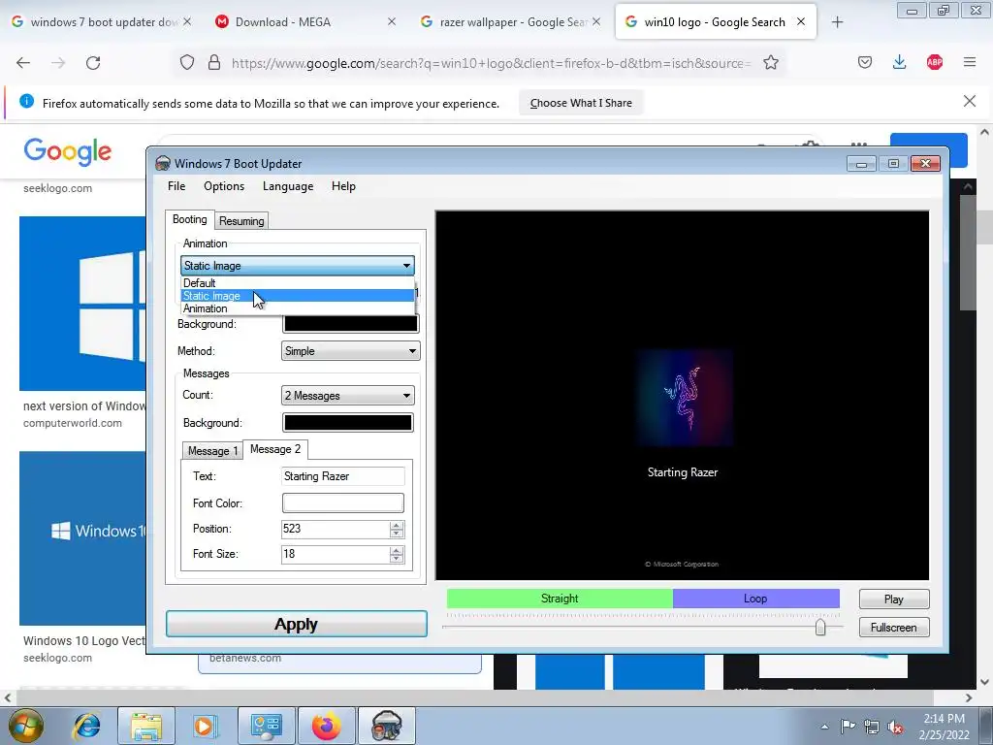Click the animation timeline slider handle
The image size is (993, 745).
coord(820,628)
